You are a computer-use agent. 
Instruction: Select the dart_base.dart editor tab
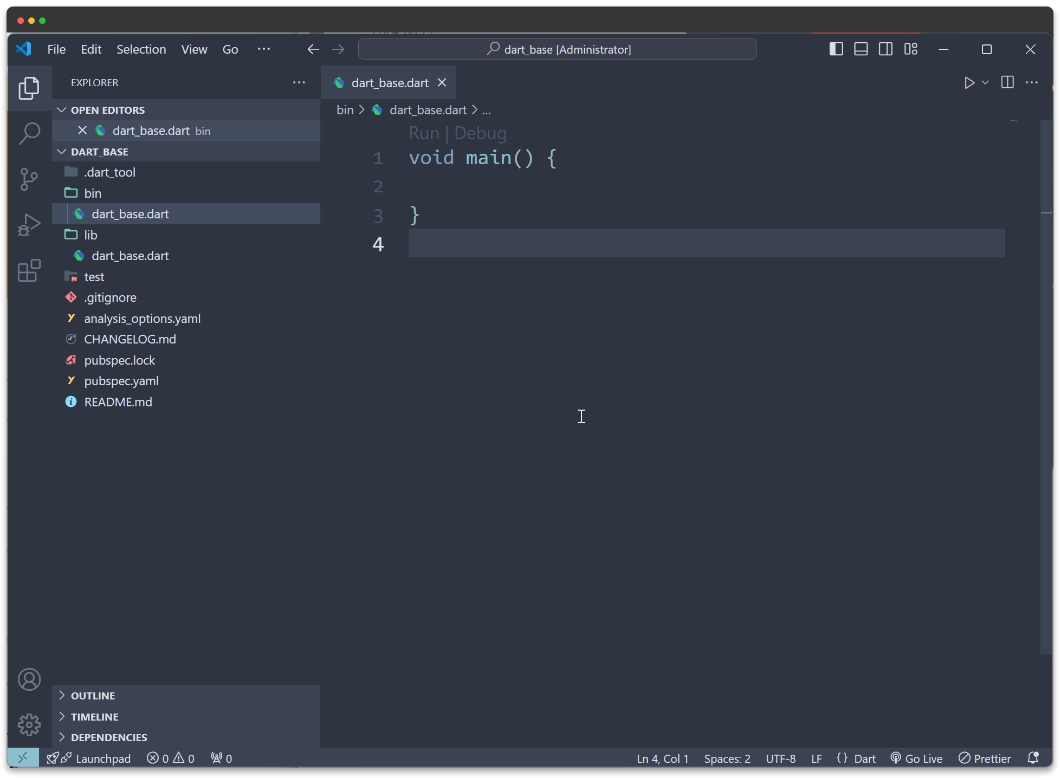tap(389, 83)
